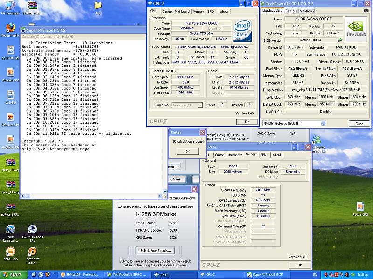Click OK in the Finish dialog
The width and height of the screenshot is (373, 279).
coord(187,152)
